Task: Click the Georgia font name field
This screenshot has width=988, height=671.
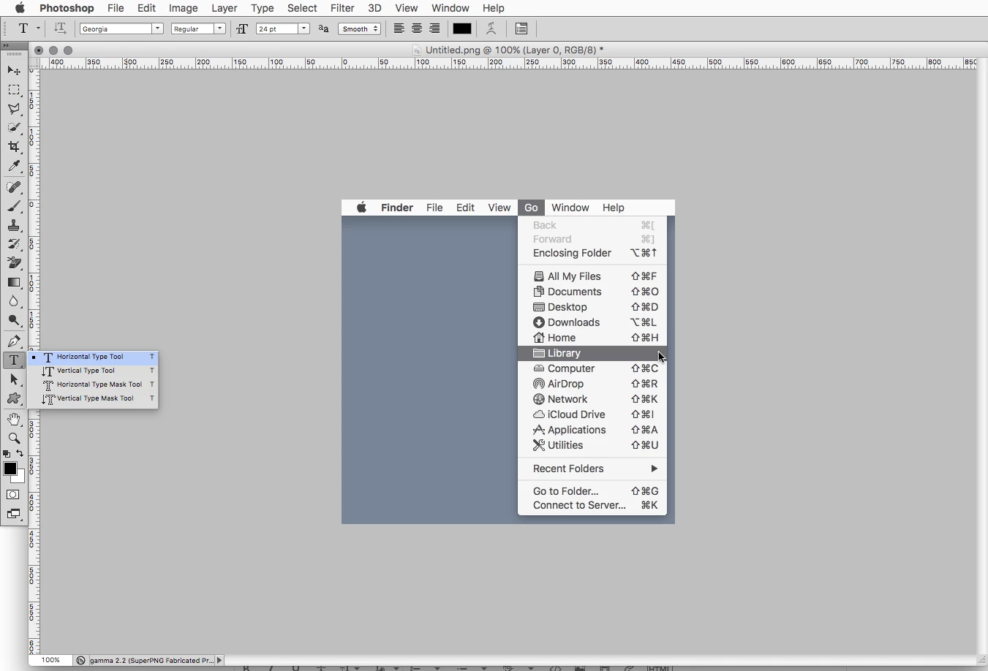Action: (x=116, y=29)
